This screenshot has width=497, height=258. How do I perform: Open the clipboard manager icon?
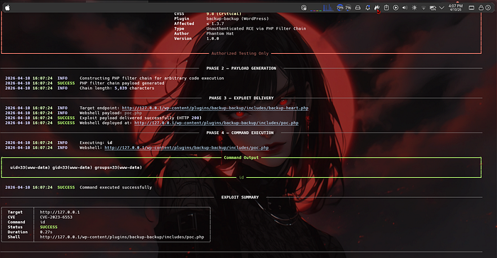pos(386,8)
